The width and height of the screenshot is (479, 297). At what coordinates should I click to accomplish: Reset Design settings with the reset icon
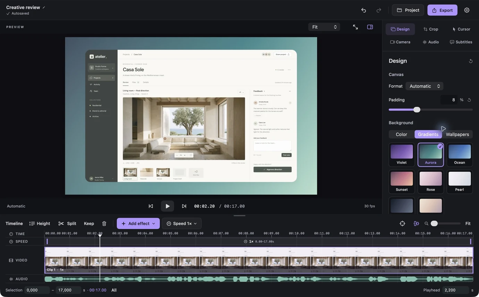[x=471, y=61]
